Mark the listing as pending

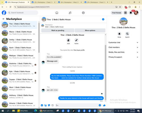[x=58, y=31]
